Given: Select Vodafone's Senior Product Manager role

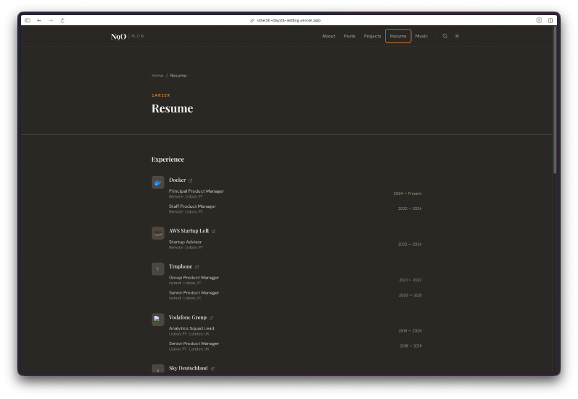Looking at the screenshot, I should 194,343.
